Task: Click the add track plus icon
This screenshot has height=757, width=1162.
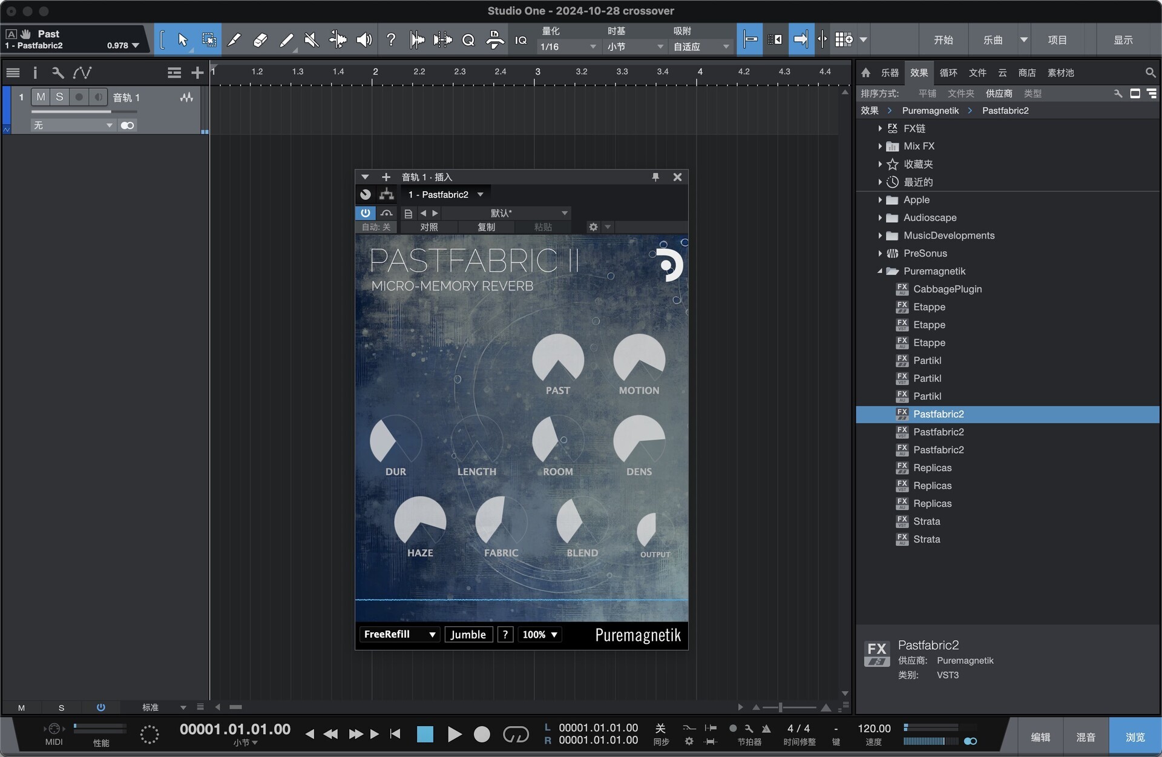Action: (x=197, y=73)
